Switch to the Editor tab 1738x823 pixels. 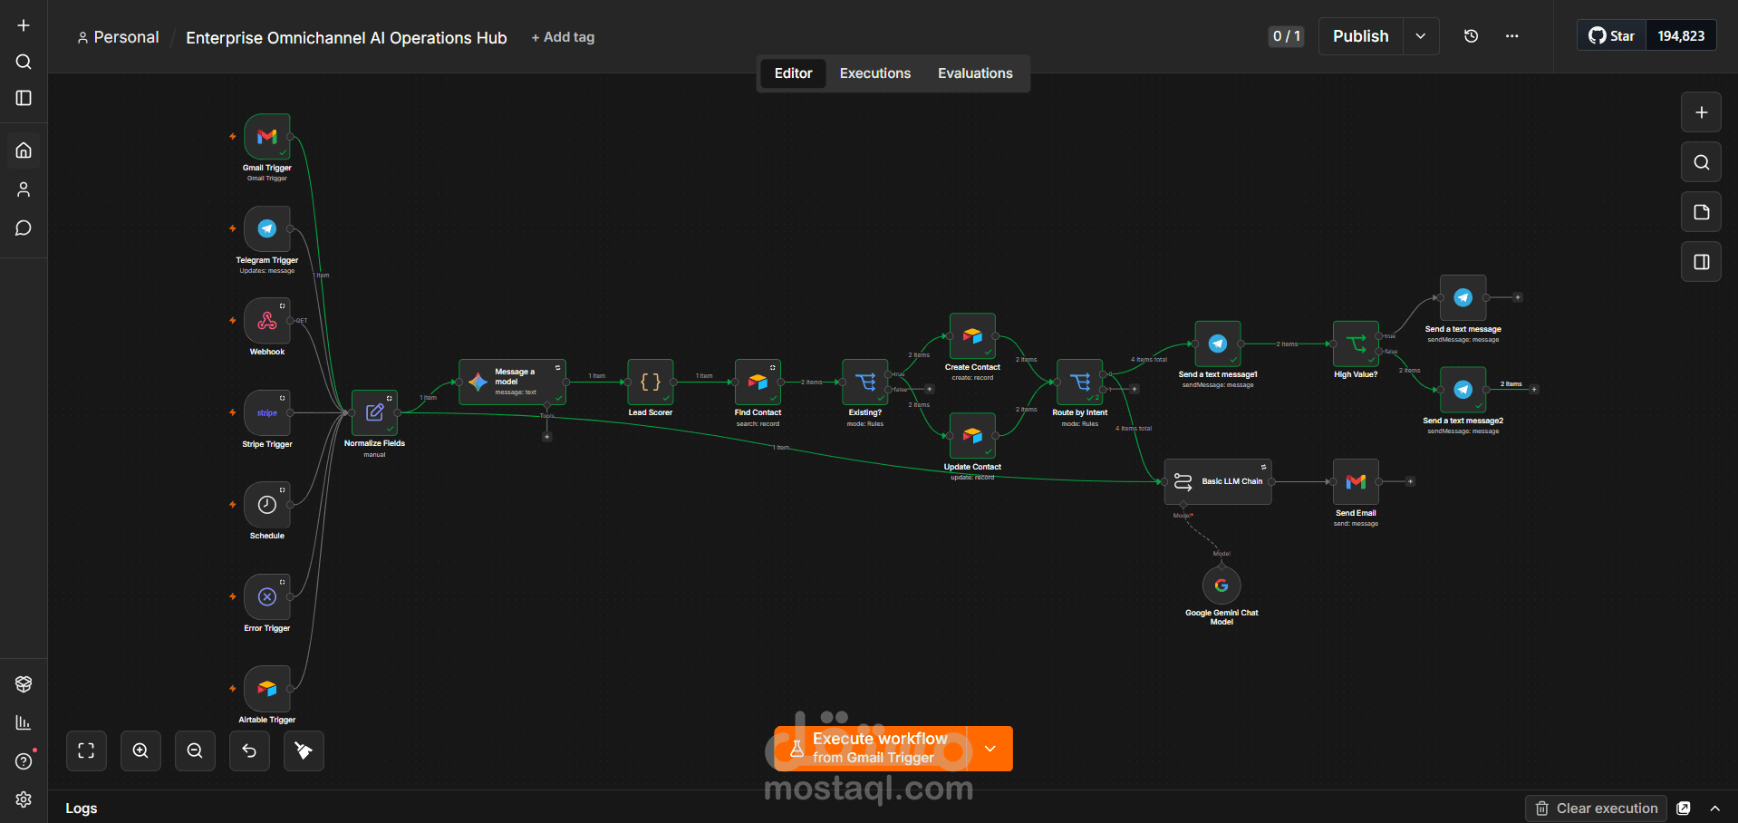point(793,73)
